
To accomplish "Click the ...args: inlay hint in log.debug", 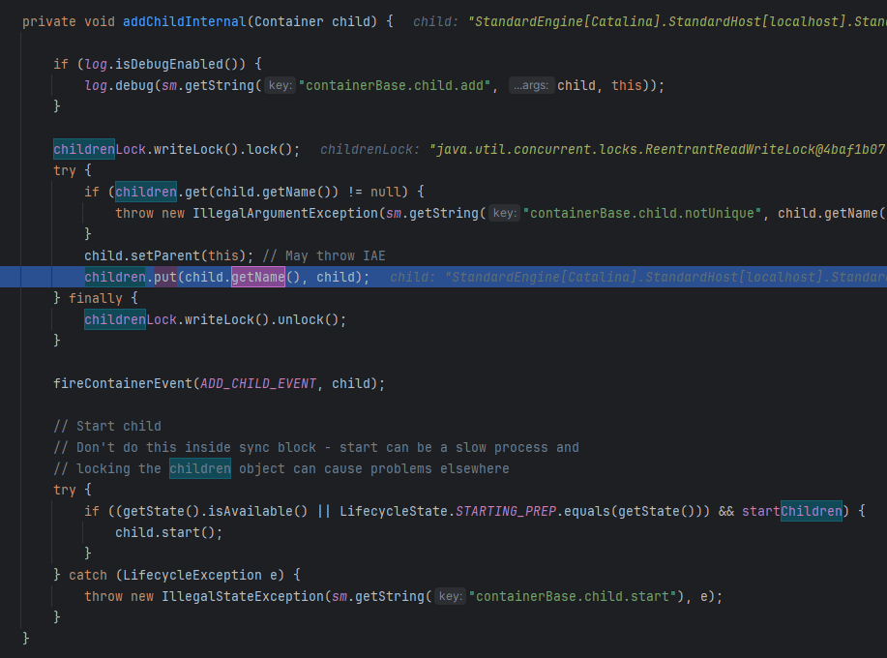I will pos(532,85).
